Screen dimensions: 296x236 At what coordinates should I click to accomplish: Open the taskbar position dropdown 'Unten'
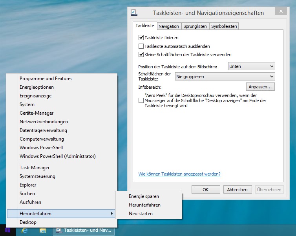(252, 66)
